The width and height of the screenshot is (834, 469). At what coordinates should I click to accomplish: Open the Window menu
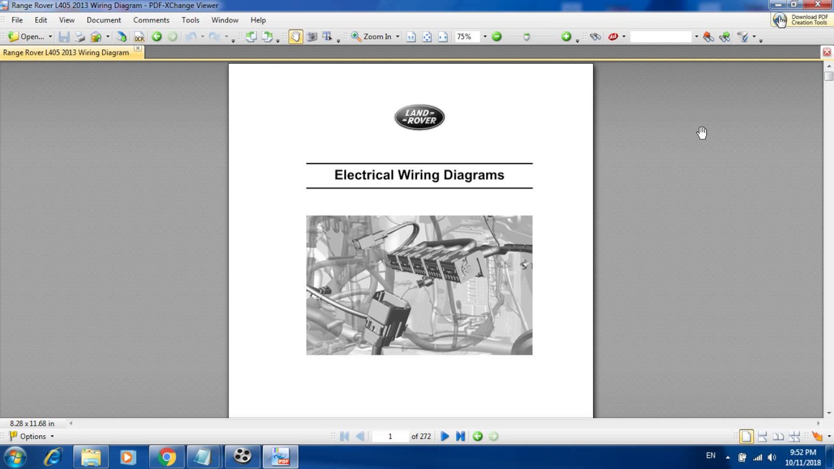tap(225, 20)
